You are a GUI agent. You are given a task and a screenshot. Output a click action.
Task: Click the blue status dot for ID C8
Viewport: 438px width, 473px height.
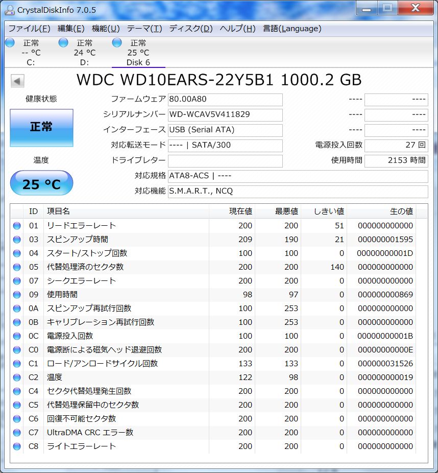17,446
